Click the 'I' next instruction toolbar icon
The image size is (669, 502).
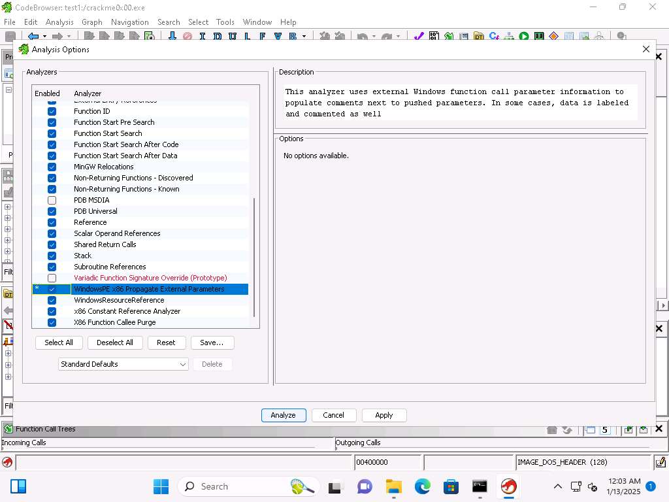(x=203, y=37)
